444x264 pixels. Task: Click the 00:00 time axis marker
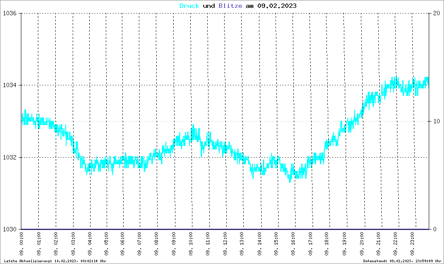tap(22, 244)
